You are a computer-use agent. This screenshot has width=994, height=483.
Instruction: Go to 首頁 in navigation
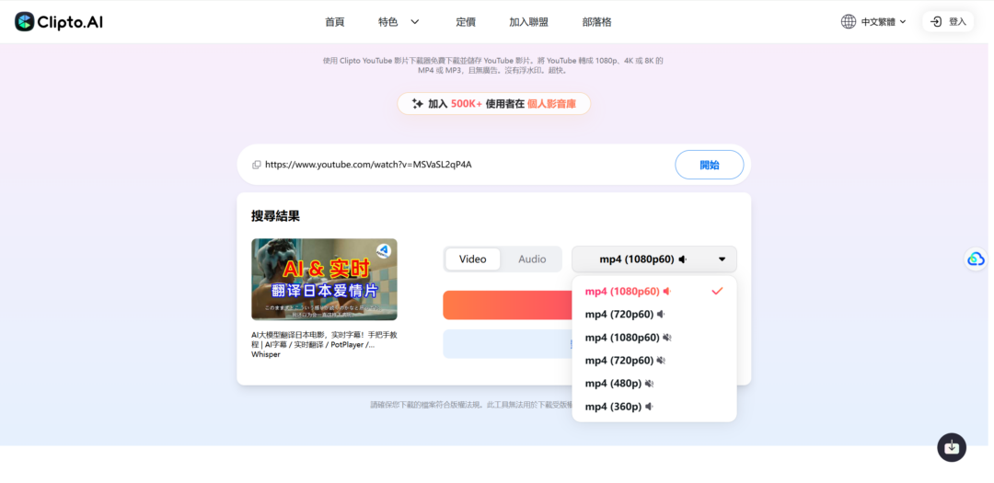pyautogui.click(x=335, y=21)
